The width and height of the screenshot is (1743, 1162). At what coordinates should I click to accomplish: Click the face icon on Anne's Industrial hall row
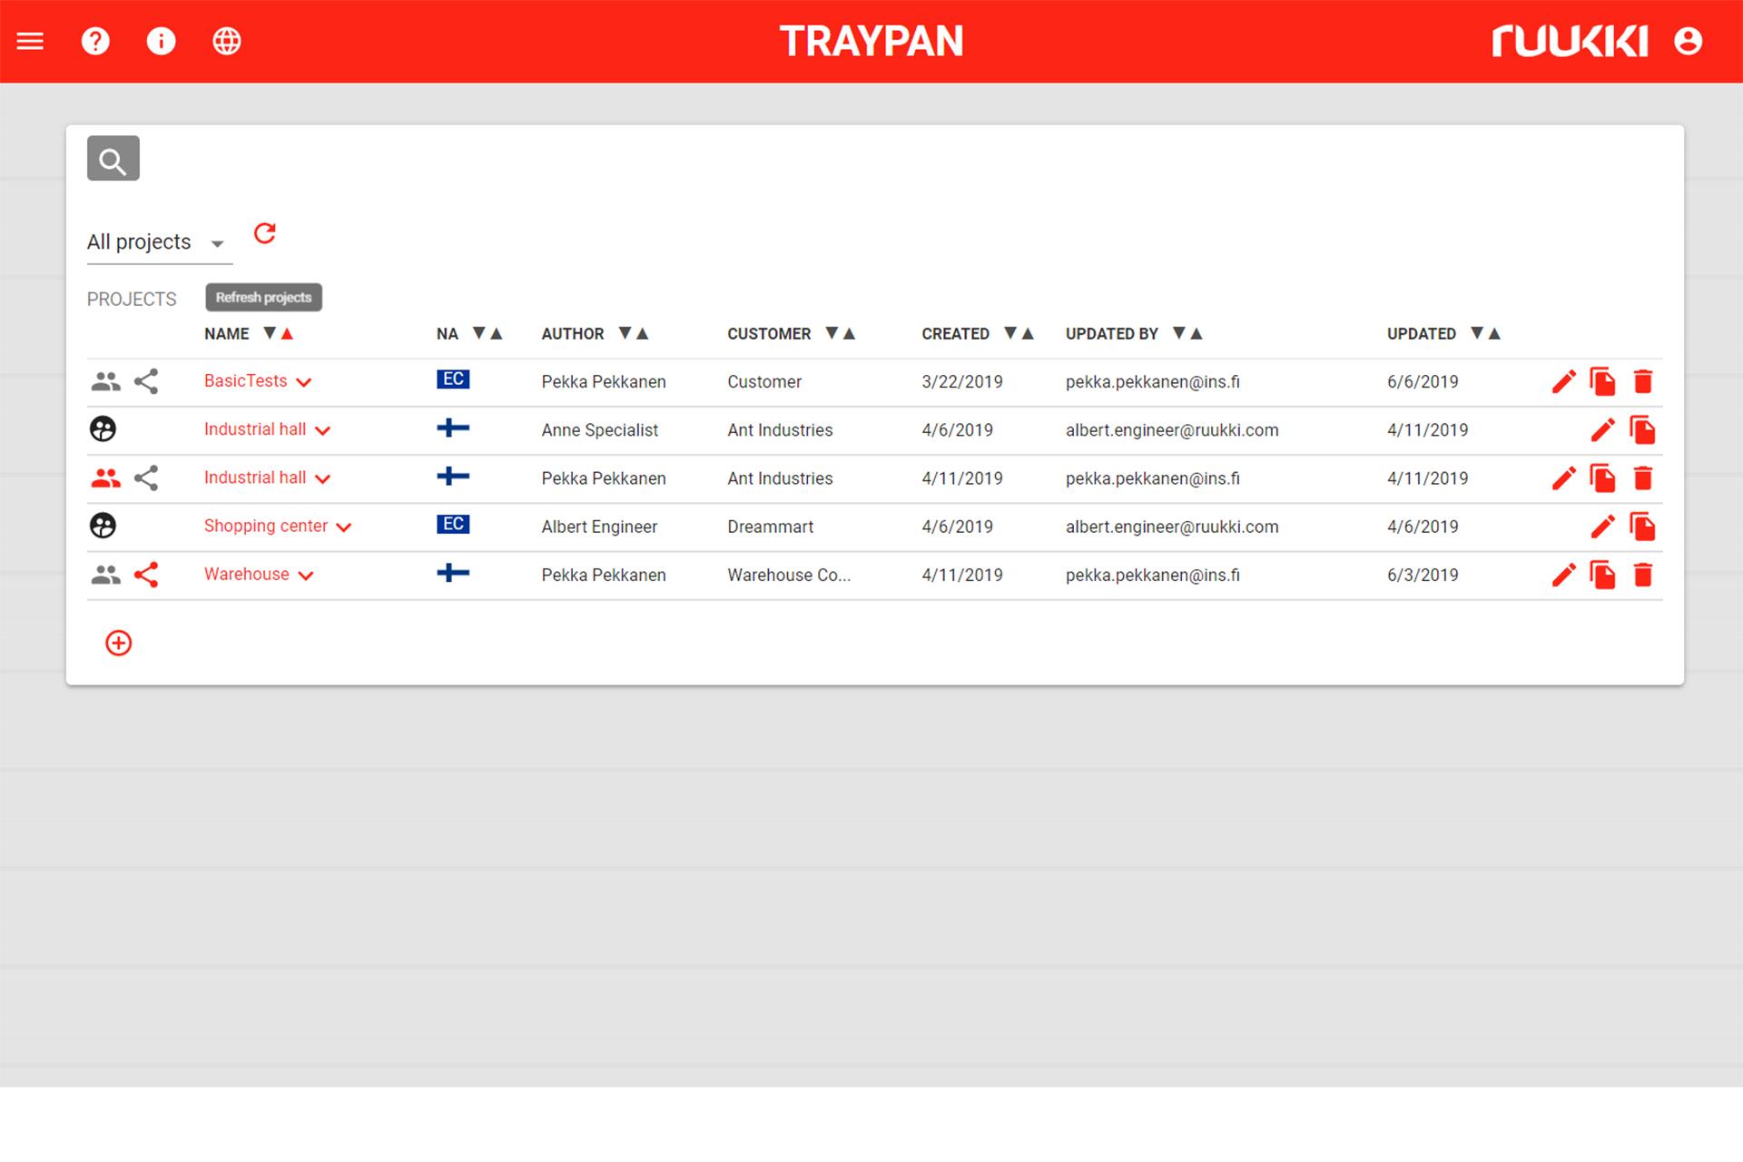[x=103, y=428]
